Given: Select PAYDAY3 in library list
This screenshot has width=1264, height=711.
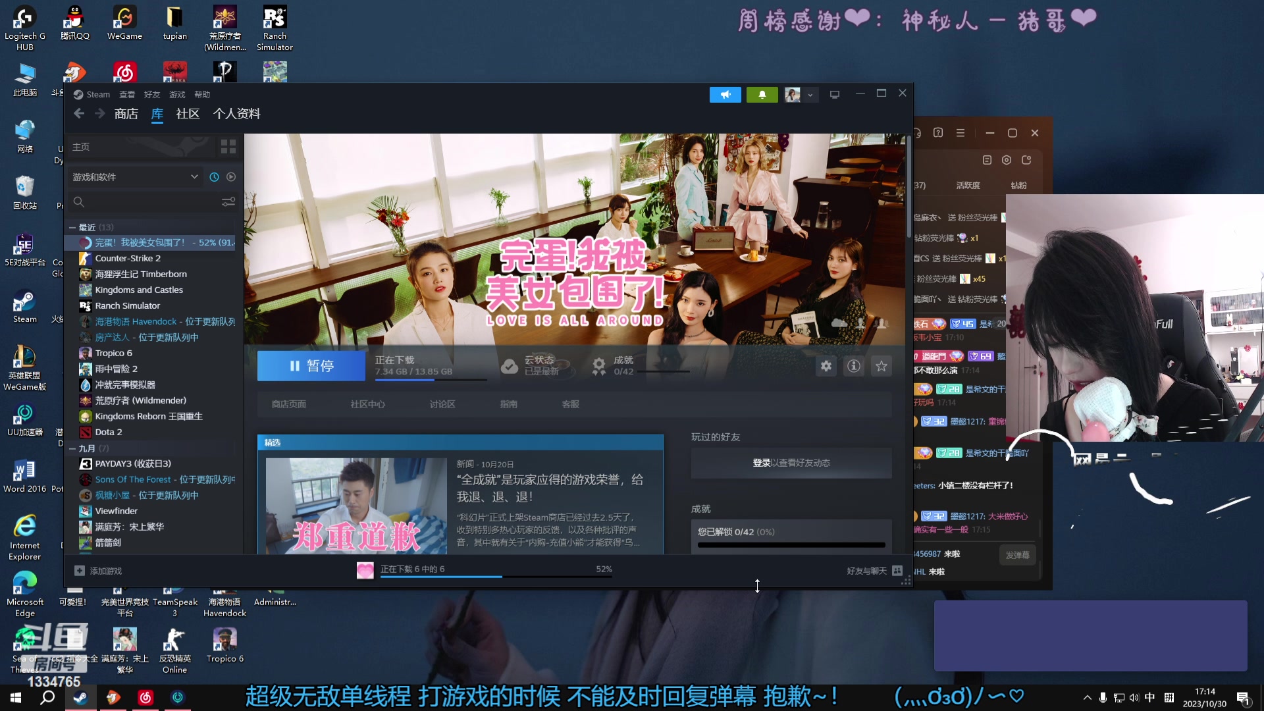Looking at the screenshot, I should pos(133,463).
